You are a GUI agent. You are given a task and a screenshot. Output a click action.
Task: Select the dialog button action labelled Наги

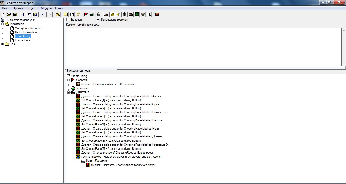(x=120, y=128)
